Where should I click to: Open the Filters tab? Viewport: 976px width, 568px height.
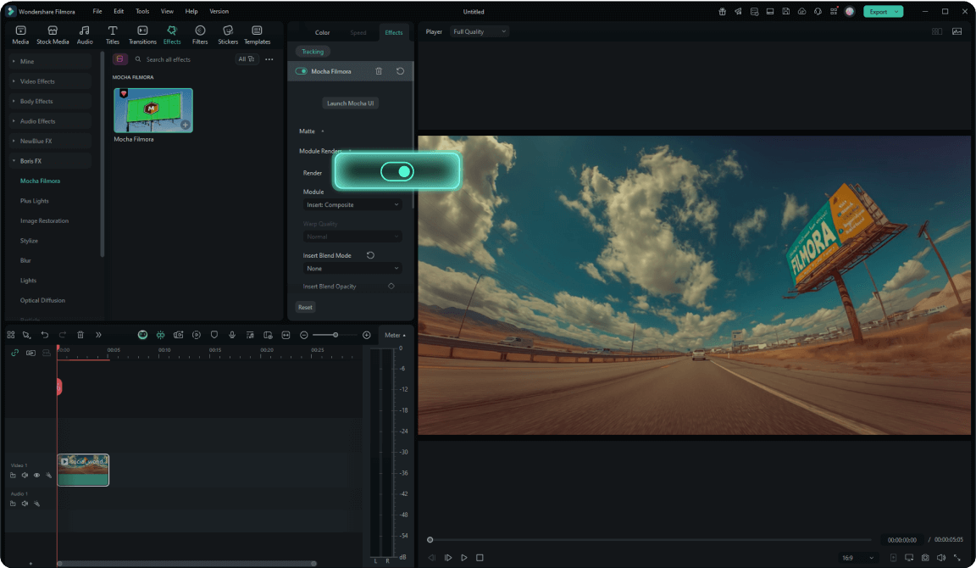(x=200, y=35)
